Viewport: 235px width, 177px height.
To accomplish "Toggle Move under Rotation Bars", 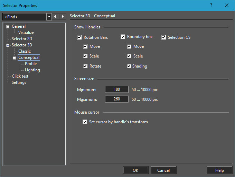I will click(x=85, y=46).
